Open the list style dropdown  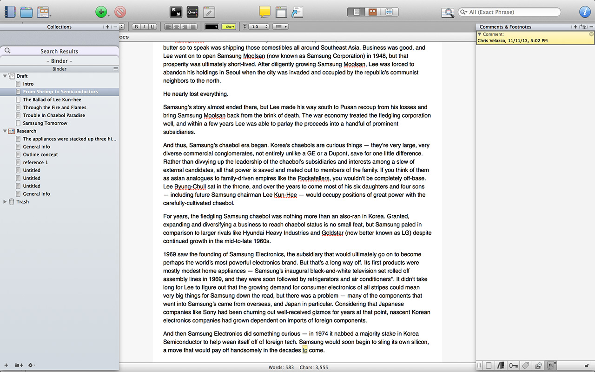point(280,27)
